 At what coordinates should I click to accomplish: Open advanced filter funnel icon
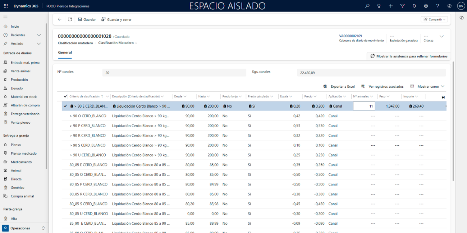tap(402, 6)
